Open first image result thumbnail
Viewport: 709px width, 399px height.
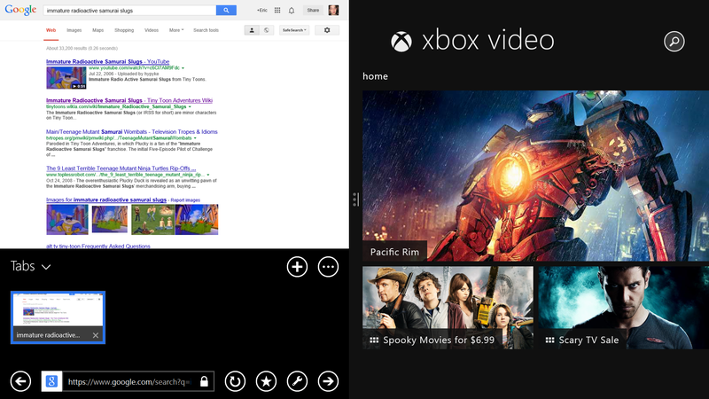[67, 219]
